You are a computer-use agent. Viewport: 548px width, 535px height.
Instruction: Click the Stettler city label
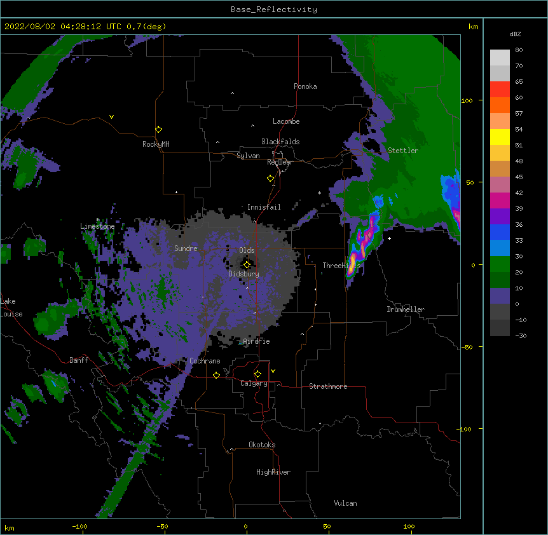403,151
